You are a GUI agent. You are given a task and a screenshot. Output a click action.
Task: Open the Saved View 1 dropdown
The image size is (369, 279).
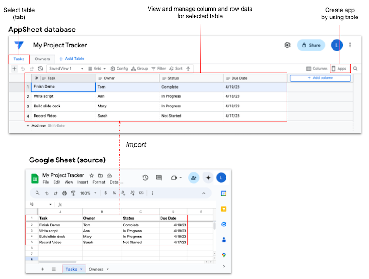tap(66, 69)
